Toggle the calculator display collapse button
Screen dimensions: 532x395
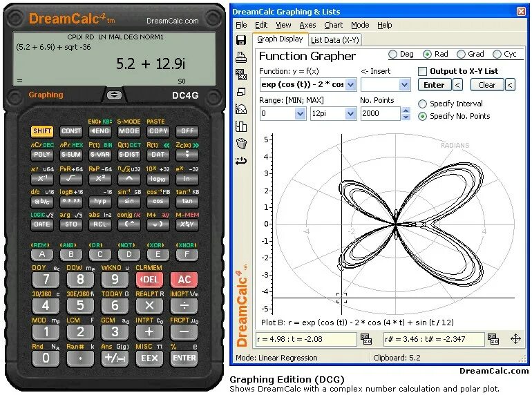pyautogui.click(x=114, y=95)
